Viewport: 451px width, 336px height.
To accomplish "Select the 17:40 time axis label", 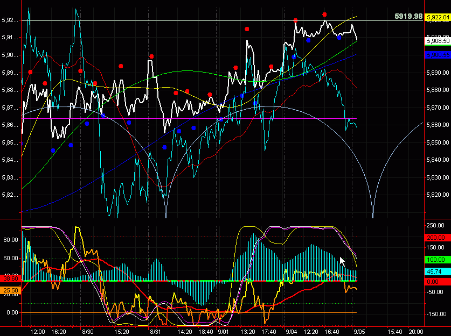I will [x=269, y=332].
